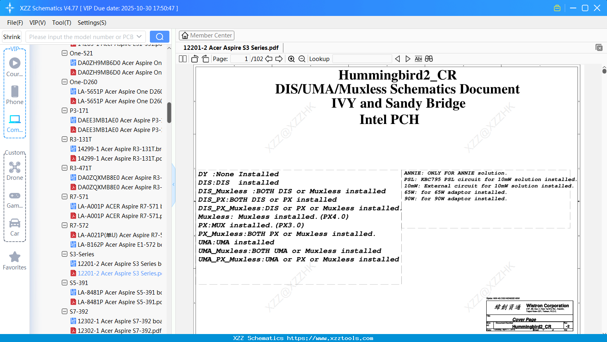This screenshot has width=607, height=342.
Task: Click the file tree scrollbar thumb
Action: tap(169, 113)
